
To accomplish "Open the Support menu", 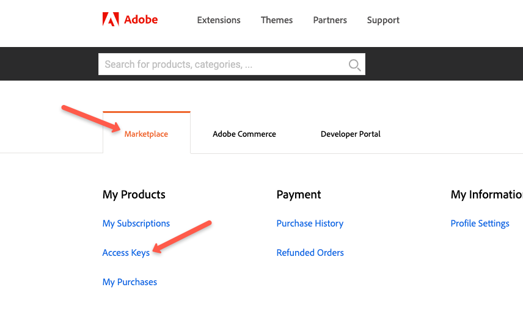I will click(x=383, y=20).
